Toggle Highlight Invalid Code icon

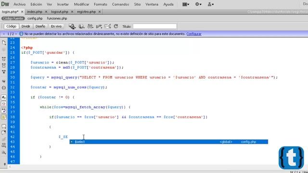4,104
